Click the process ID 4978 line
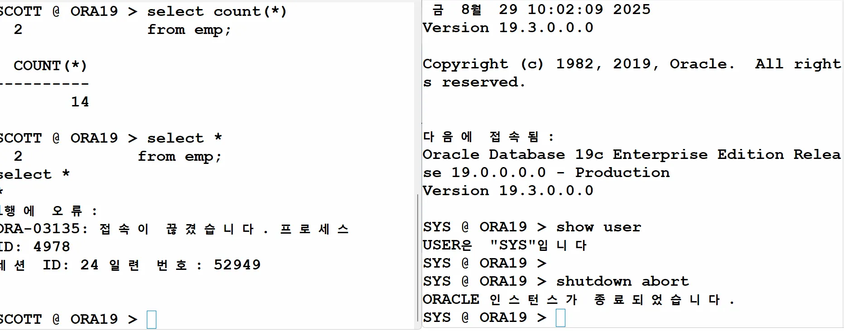Image resolution: width=844 pixels, height=331 pixels. [x=35, y=247]
